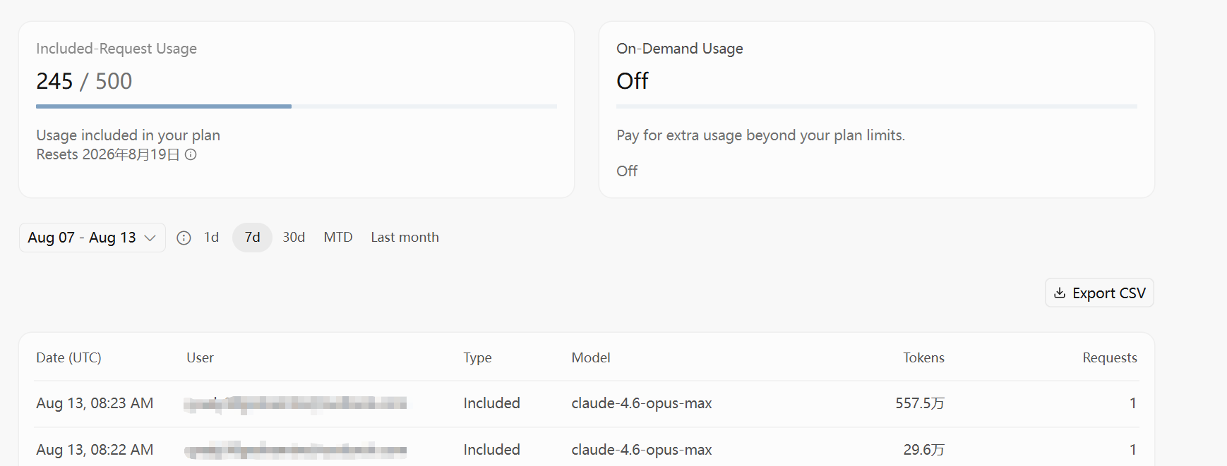Image resolution: width=1227 pixels, height=466 pixels.
Task: Click the 29.6万 tokens value
Action: [x=924, y=450]
